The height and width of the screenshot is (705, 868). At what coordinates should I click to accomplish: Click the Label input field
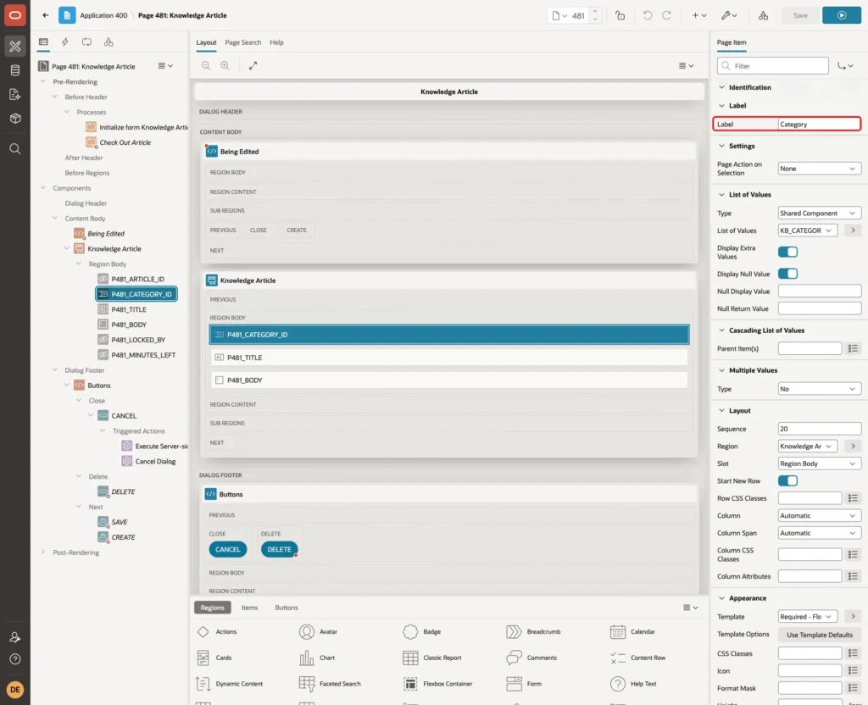[820, 124]
